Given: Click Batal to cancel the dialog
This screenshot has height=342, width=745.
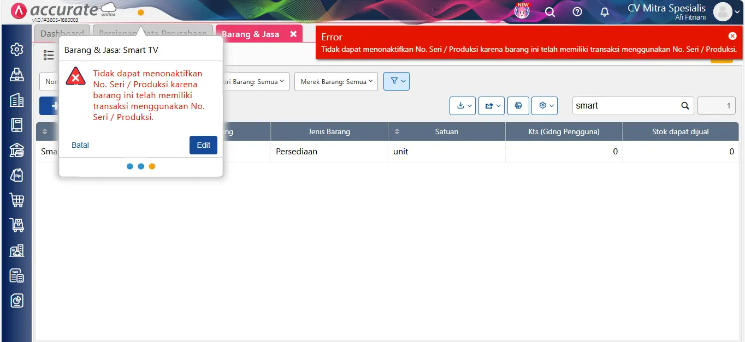Looking at the screenshot, I should click(80, 145).
